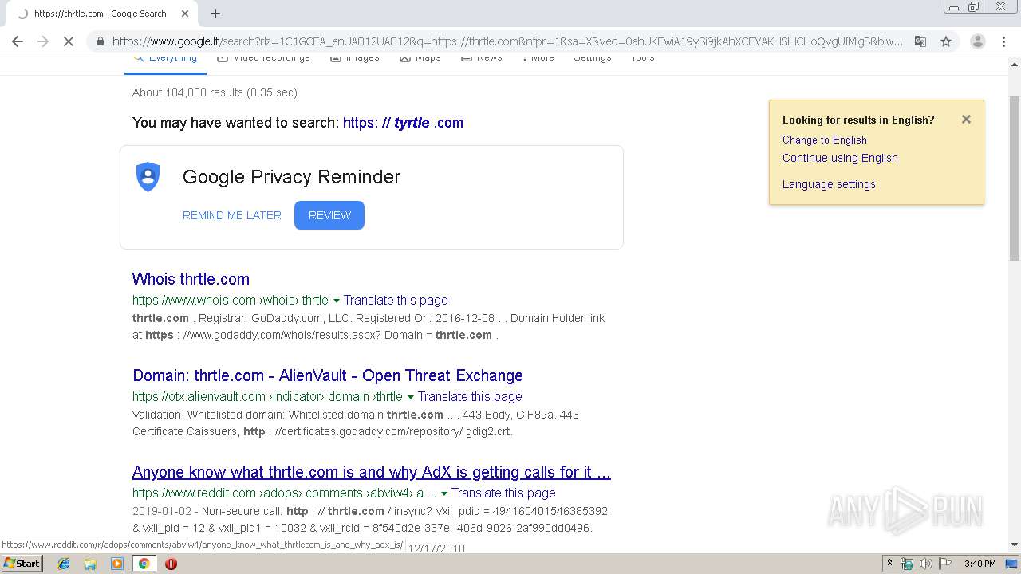Image resolution: width=1021 pixels, height=574 pixels.
Task: Expand reddit result dropdown arrow
Action: click(444, 493)
